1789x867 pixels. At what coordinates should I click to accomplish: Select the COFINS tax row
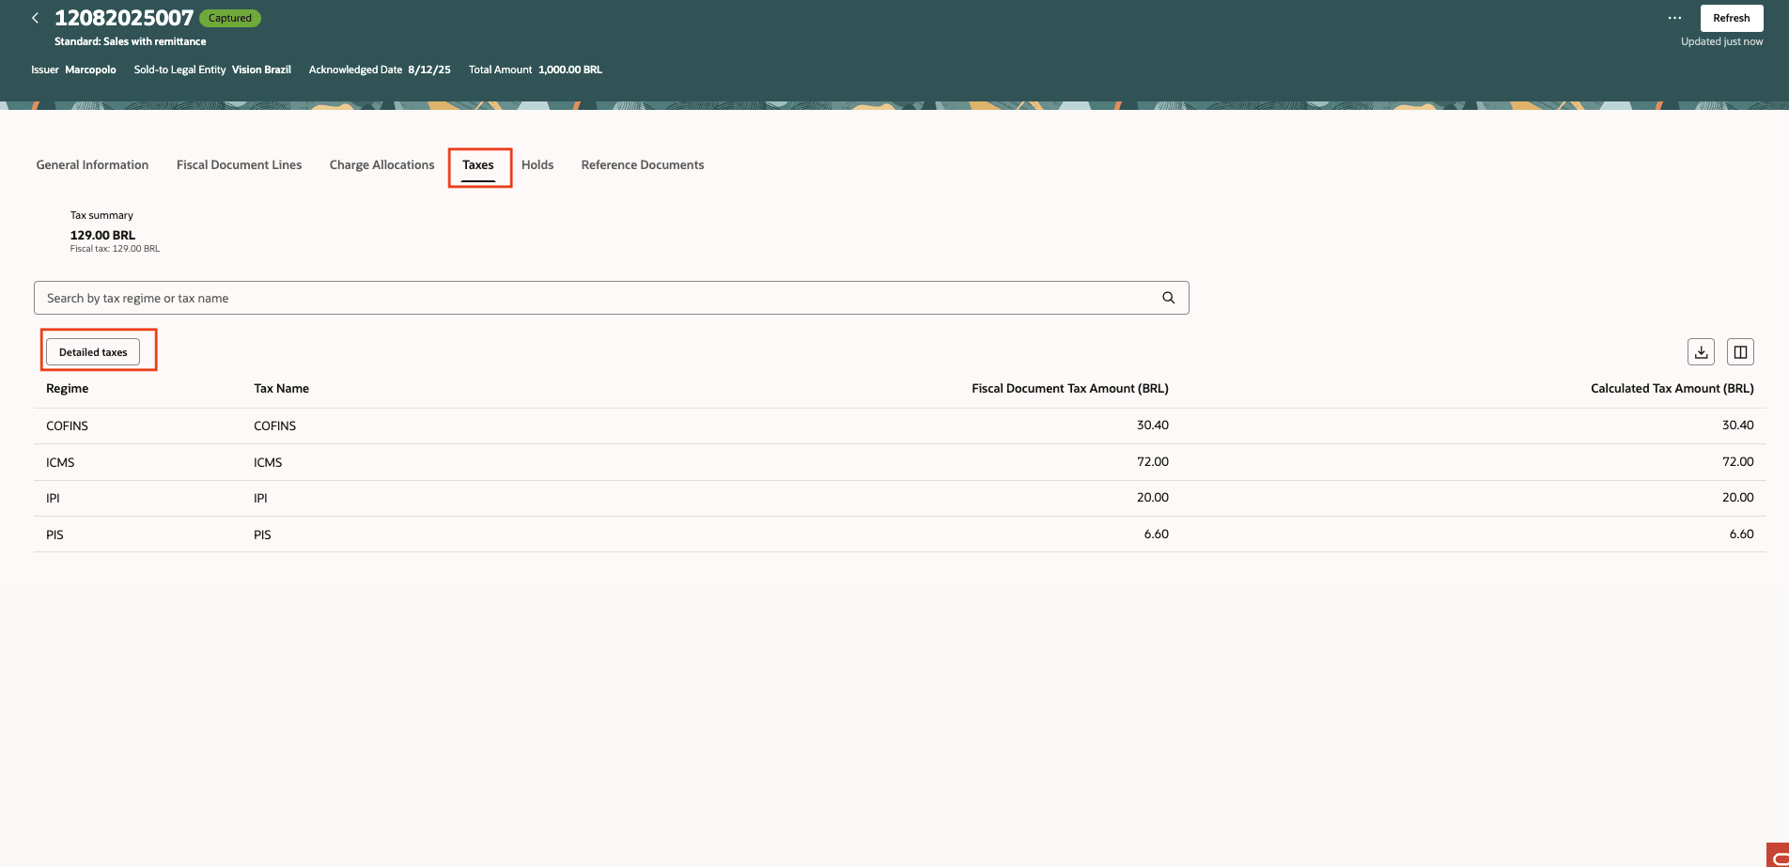[x=900, y=426]
